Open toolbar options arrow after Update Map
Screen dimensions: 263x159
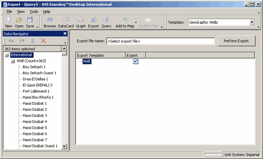pos(162,27)
